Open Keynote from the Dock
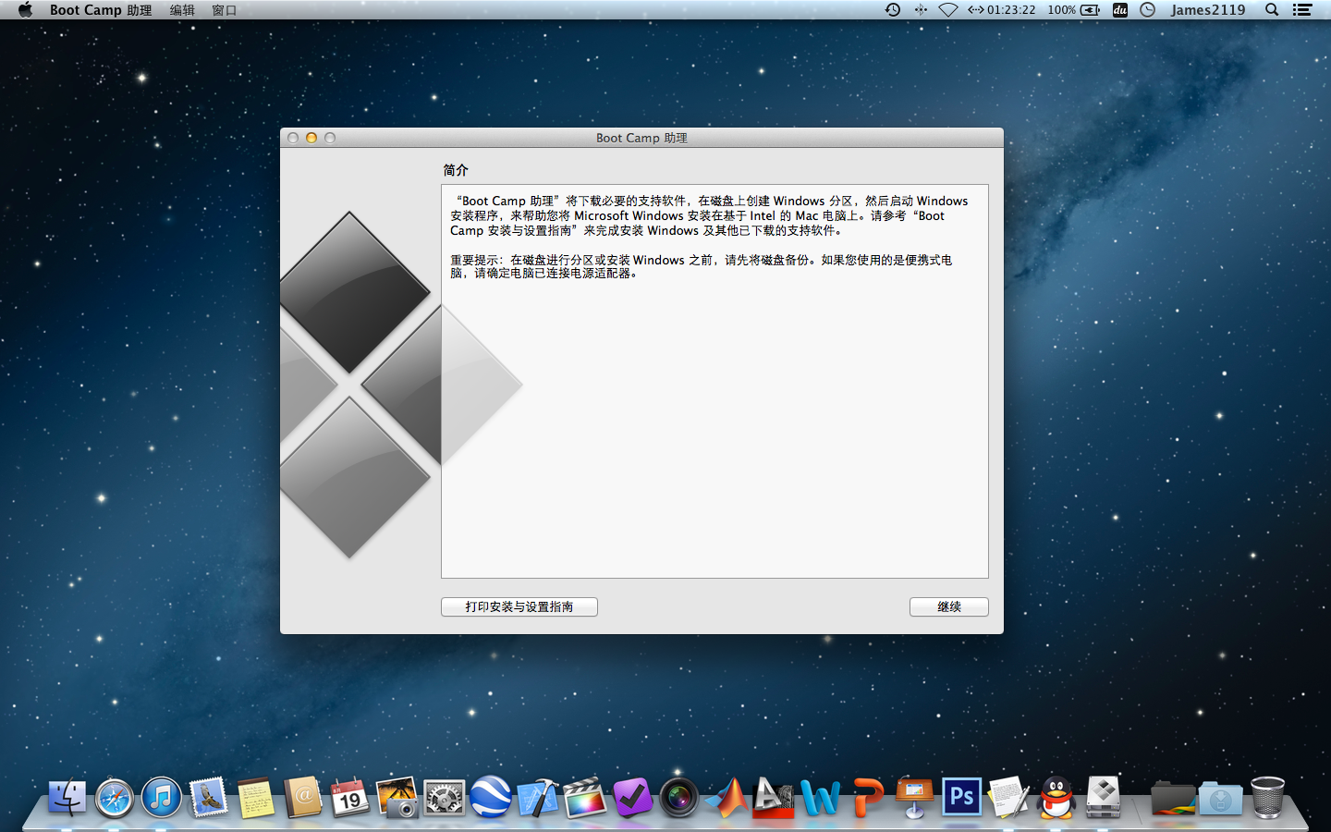This screenshot has height=832, width=1331. pyautogui.click(x=915, y=798)
